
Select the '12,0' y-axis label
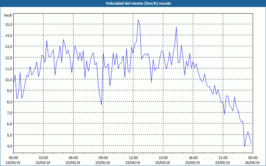click(9, 57)
